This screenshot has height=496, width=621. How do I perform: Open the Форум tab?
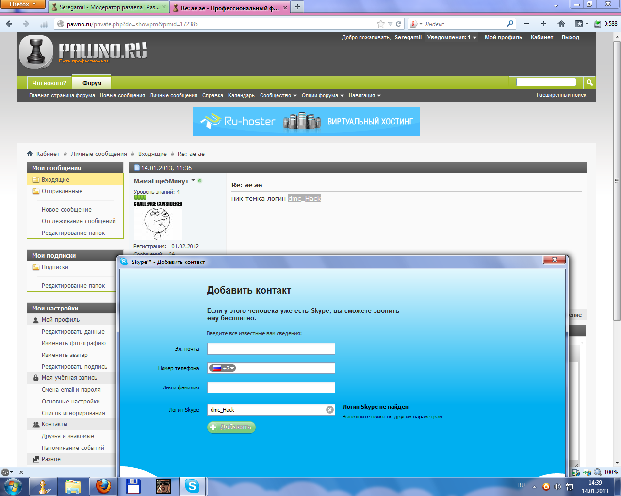click(92, 82)
